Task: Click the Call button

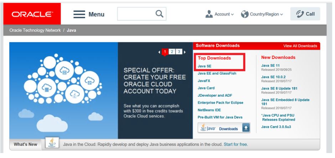Action: tap(305, 14)
